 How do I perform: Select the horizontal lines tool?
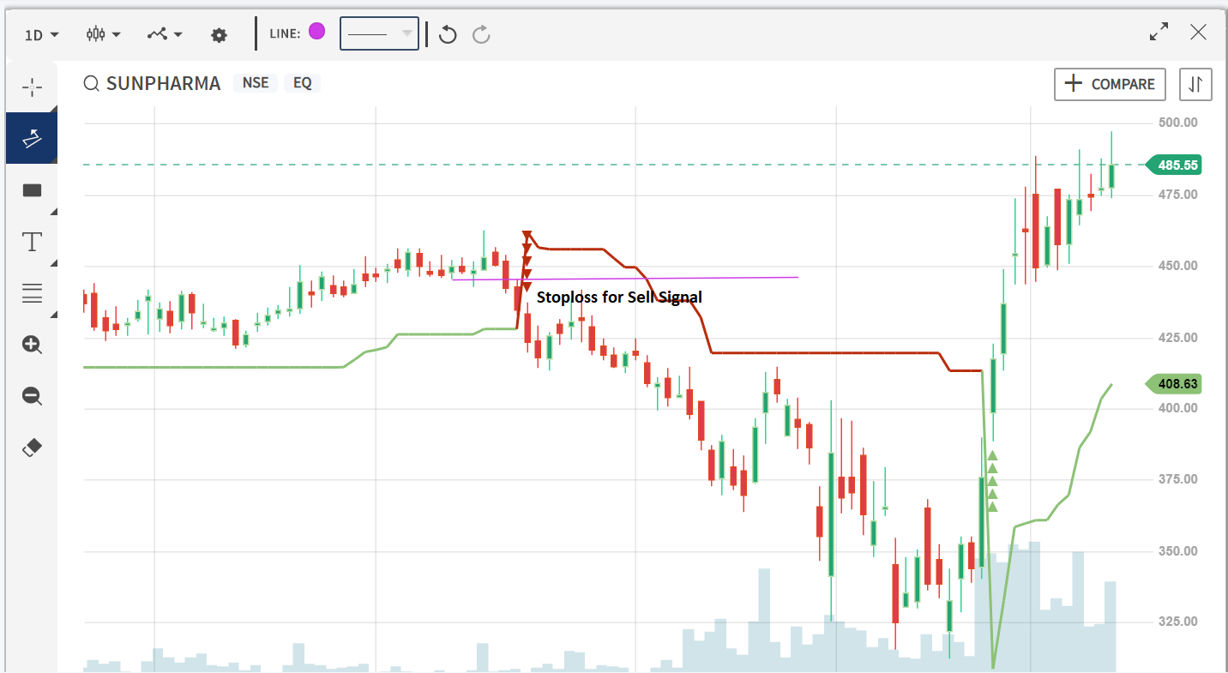tap(32, 293)
